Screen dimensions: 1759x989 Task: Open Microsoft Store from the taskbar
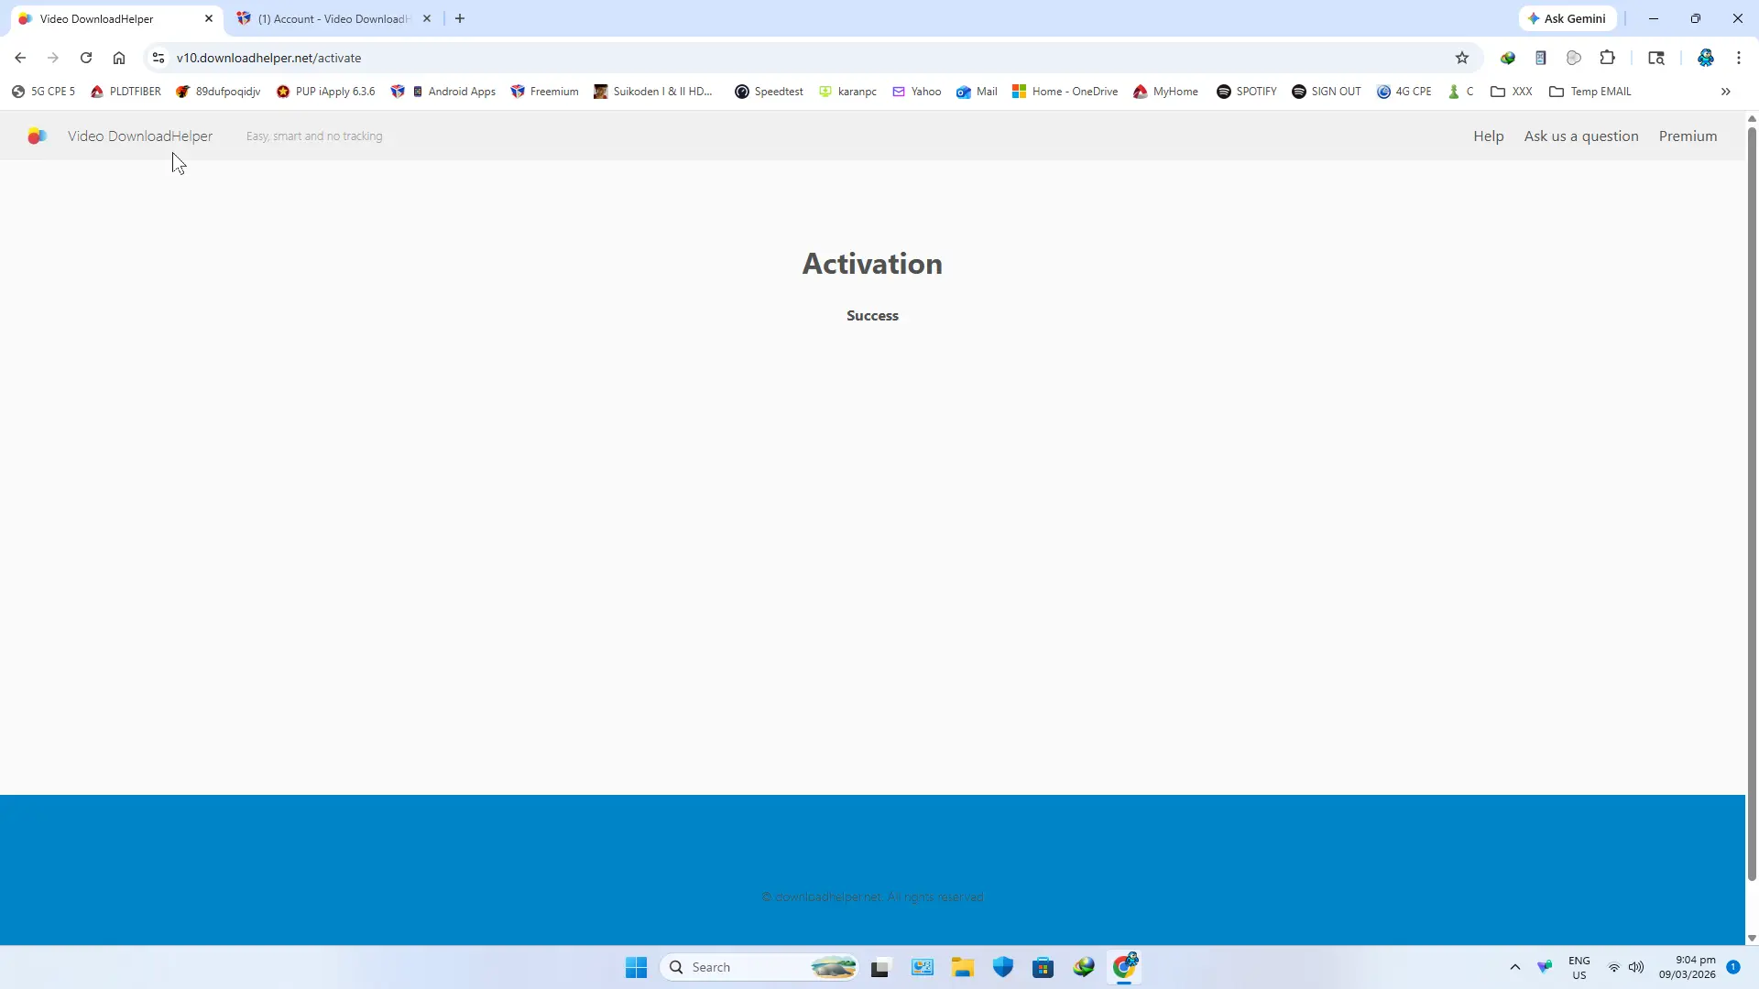(x=1043, y=968)
